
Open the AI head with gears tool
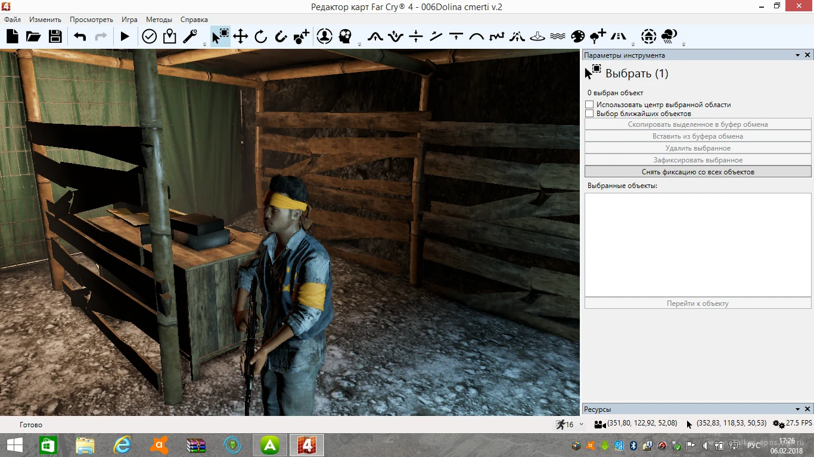[x=345, y=36]
